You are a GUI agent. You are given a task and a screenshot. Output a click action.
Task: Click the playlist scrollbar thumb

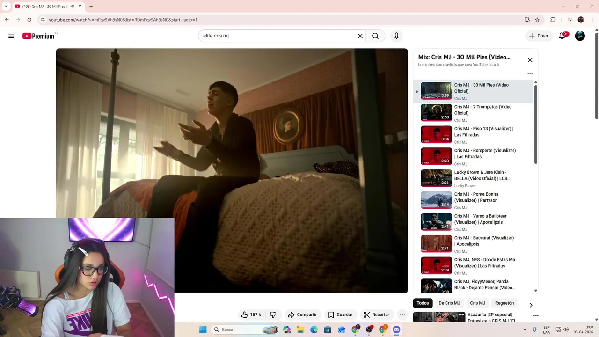536,124
